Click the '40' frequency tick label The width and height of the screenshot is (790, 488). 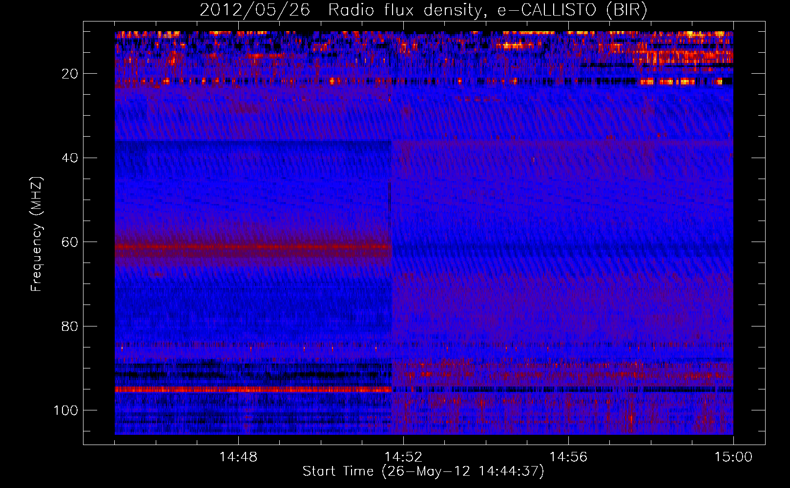coord(70,158)
